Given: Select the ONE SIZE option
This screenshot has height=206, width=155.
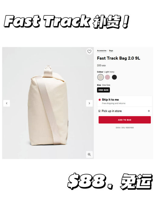Looking at the screenshot, I should point(104,90).
